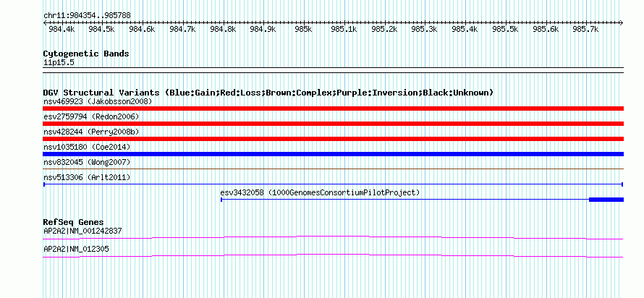The height and width of the screenshot is (298, 644).
Task: Click the 984.9k ruler tick label
Action: tap(263, 30)
